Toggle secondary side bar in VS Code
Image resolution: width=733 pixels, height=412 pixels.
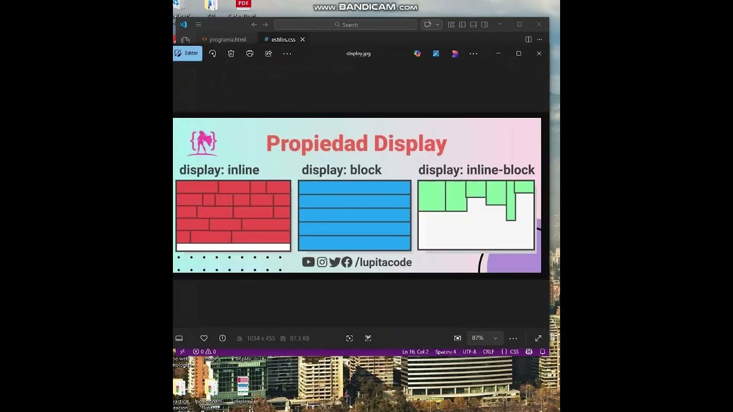pos(484,25)
